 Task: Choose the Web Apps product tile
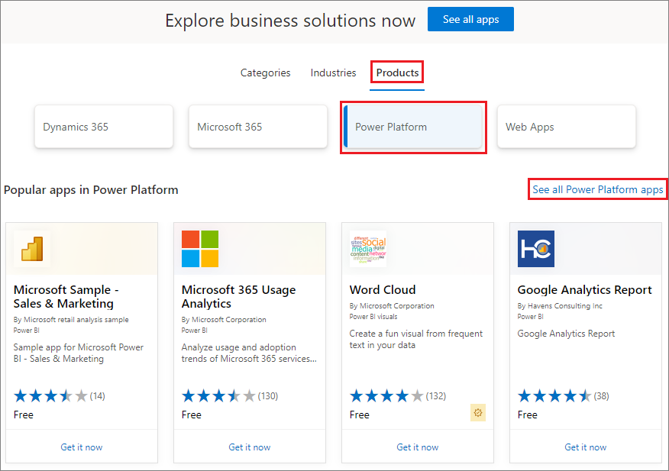point(567,127)
